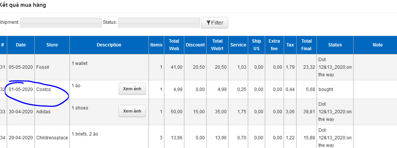This screenshot has width=397, height=148.
Task: Click the Store column header
Action: (x=52, y=45)
